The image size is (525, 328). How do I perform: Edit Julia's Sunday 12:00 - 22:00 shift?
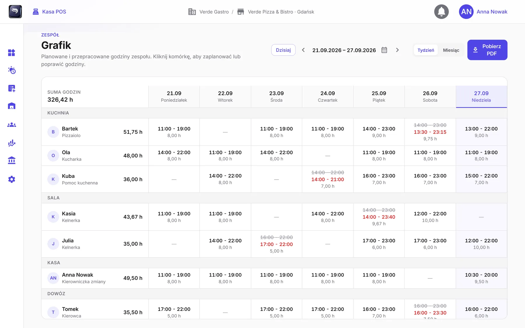(x=481, y=244)
